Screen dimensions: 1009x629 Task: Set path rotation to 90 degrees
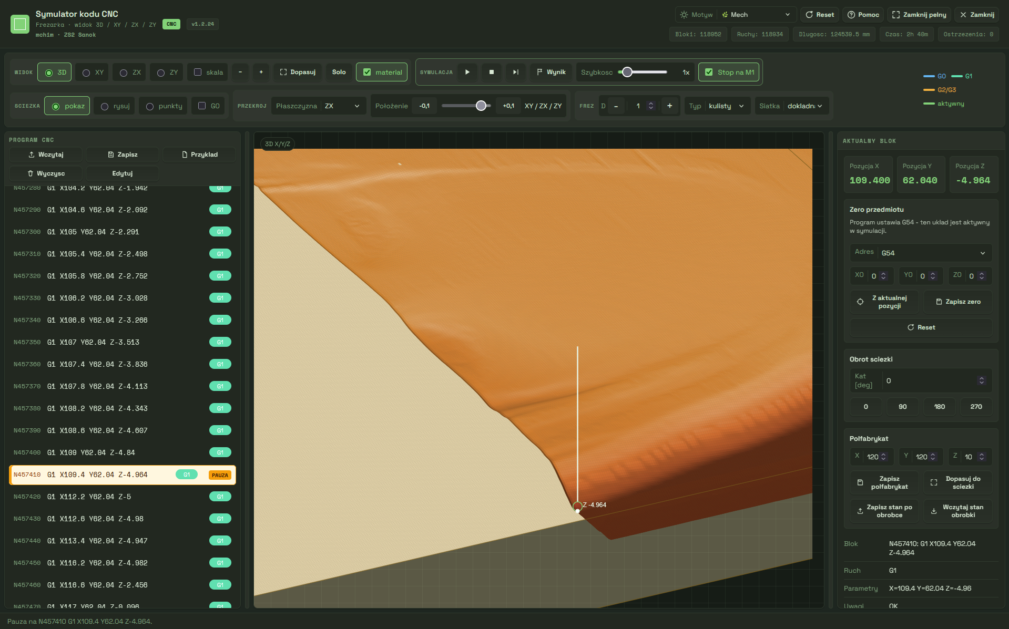click(x=903, y=407)
